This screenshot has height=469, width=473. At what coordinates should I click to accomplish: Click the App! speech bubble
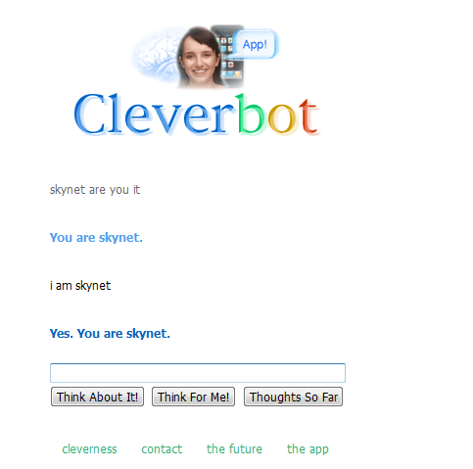[256, 44]
